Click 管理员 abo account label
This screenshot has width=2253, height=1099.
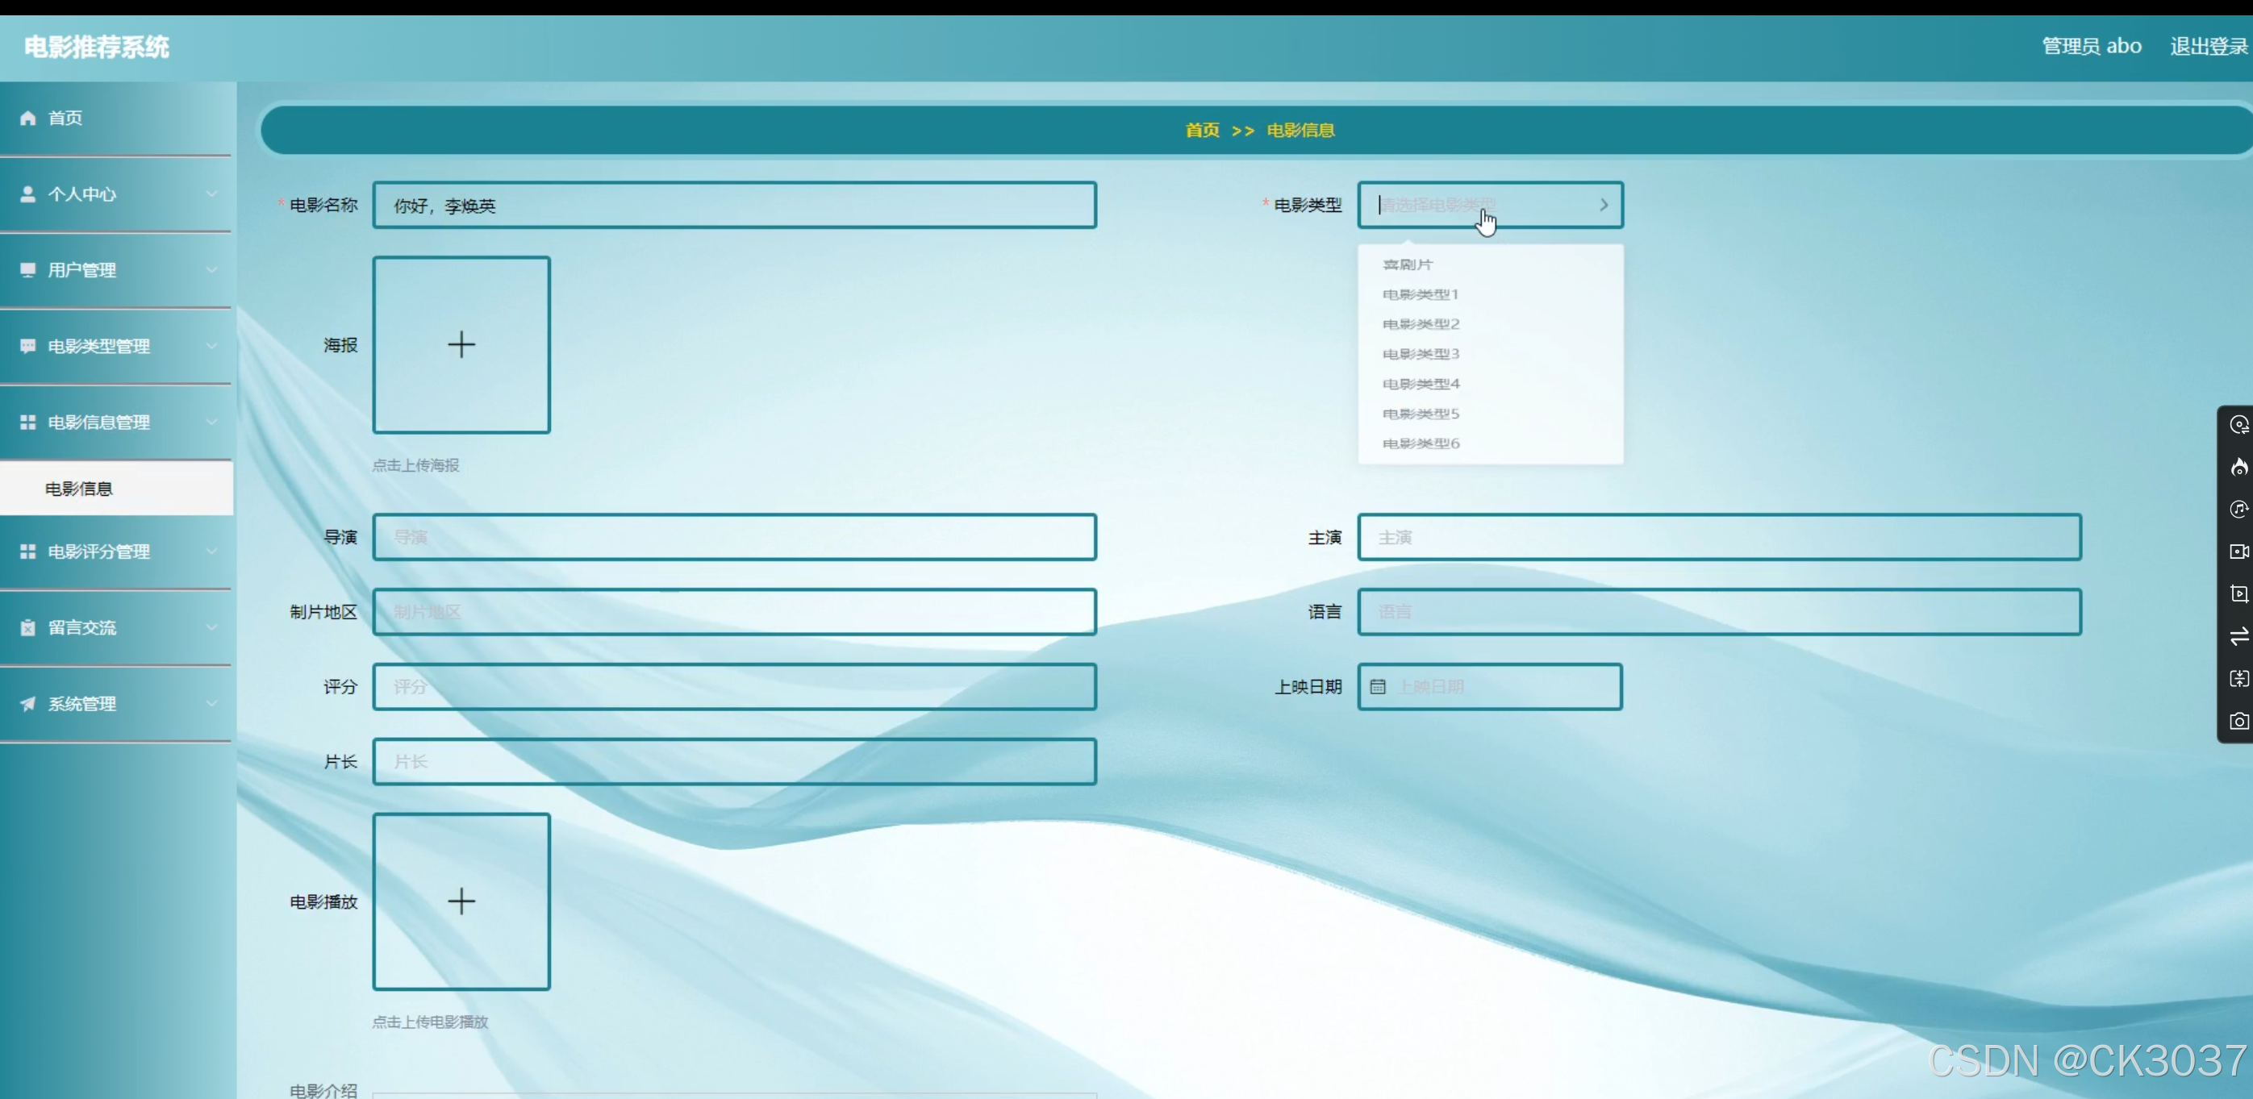pyautogui.click(x=2091, y=46)
